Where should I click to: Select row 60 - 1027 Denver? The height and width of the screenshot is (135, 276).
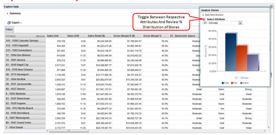pyautogui.click(x=25, y=89)
